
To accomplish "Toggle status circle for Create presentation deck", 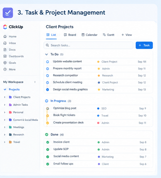I will (48, 123).
